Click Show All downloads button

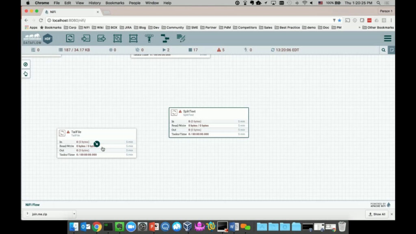[377, 214]
